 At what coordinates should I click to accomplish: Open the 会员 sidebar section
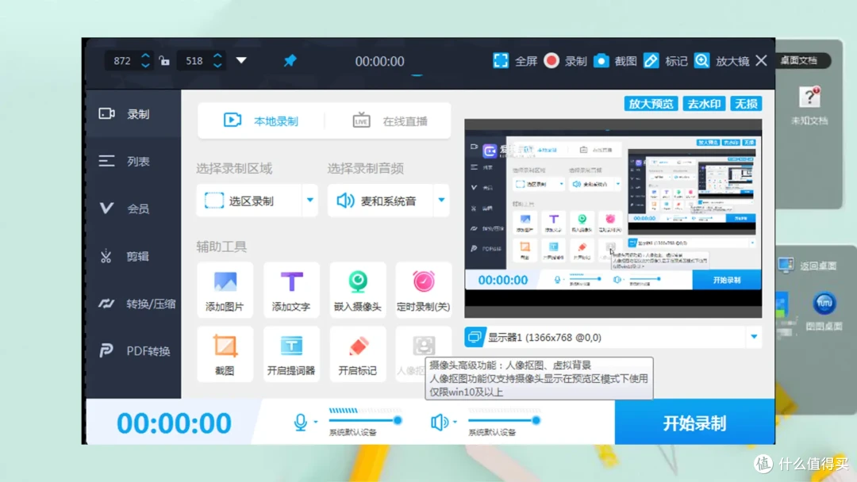(133, 208)
